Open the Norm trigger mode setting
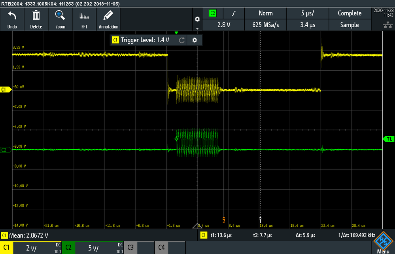This screenshot has width=395, height=254. pos(266,13)
